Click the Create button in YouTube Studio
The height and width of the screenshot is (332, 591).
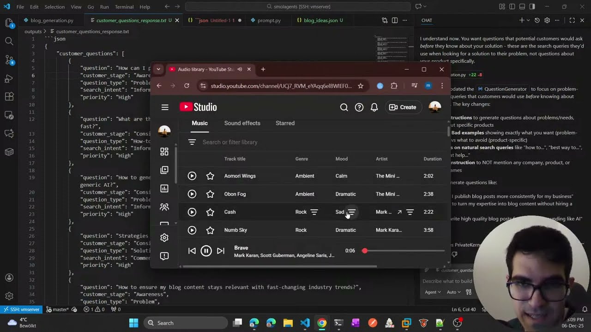tap(403, 107)
